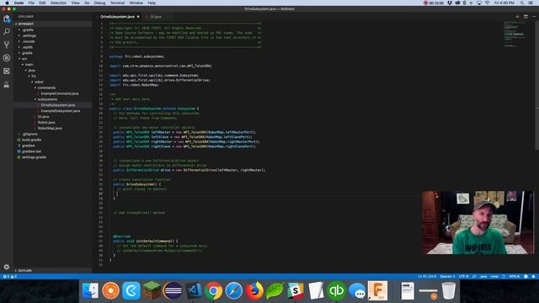Collapse the subsystems folder

[47, 99]
